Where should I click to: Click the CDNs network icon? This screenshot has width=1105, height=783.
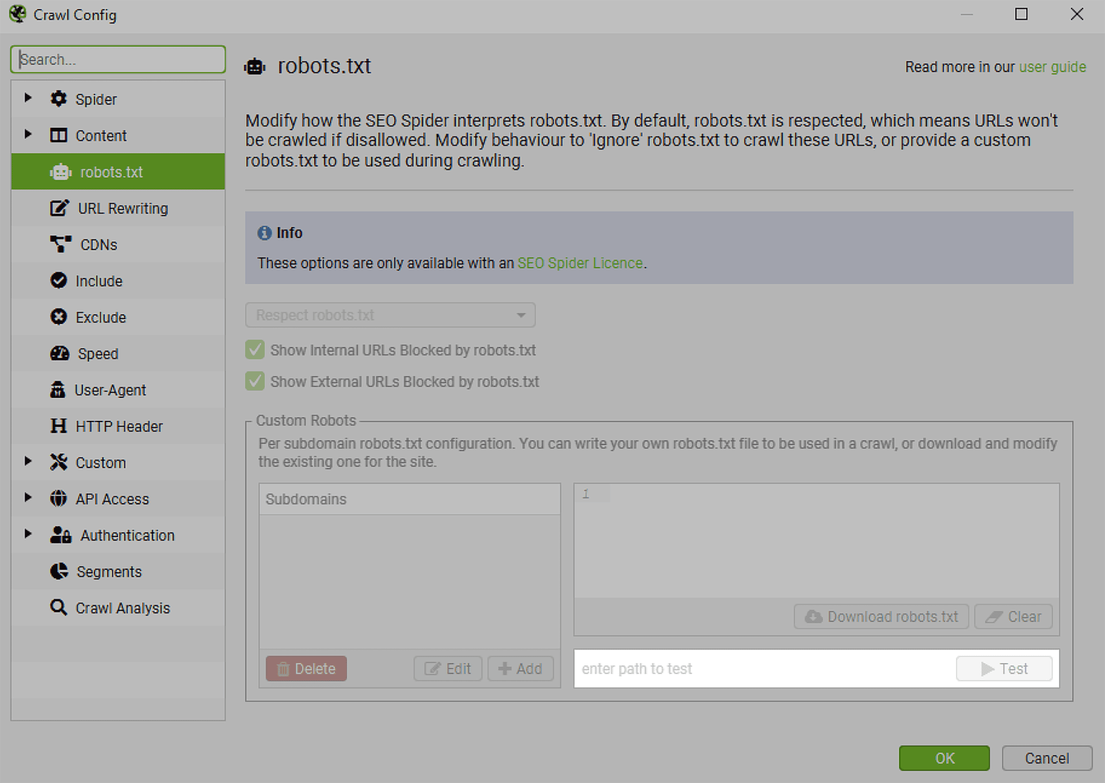coord(60,245)
